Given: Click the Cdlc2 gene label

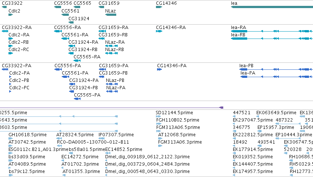Looking at the screenshot, I should pyautogui.click(x=14, y=11).
